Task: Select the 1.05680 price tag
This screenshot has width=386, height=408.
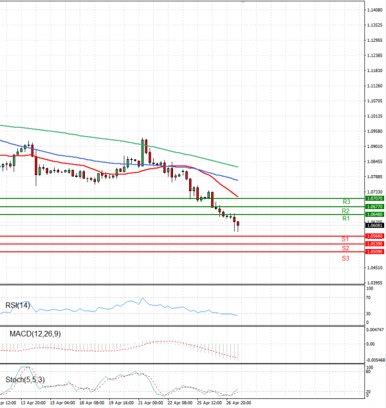Action: [374, 236]
